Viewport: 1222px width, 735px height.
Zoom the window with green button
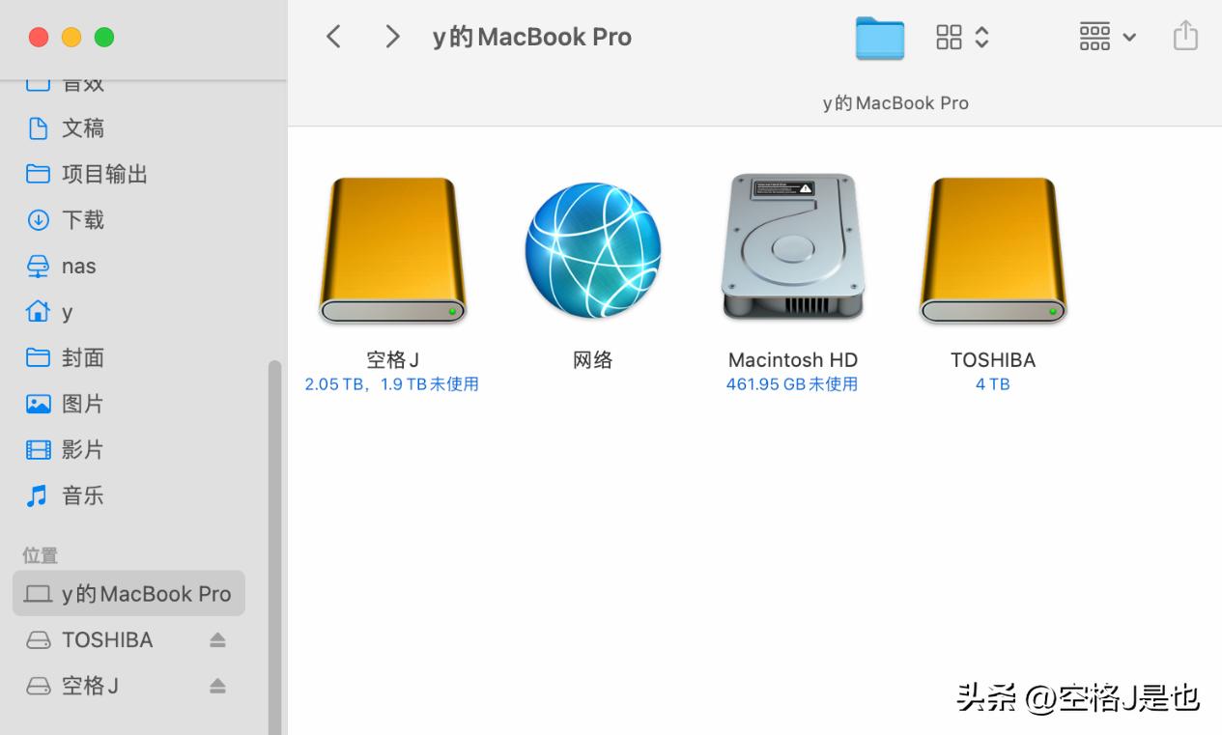click(x=104, y=38)
